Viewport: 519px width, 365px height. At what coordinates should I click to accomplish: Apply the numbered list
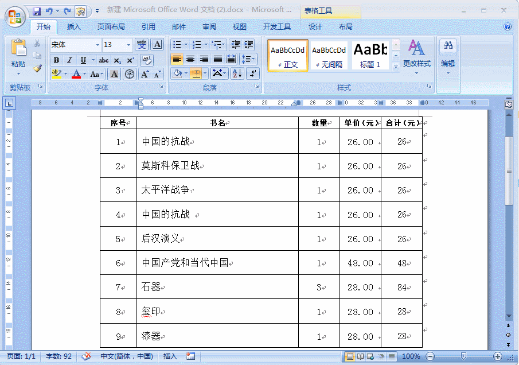197,44
